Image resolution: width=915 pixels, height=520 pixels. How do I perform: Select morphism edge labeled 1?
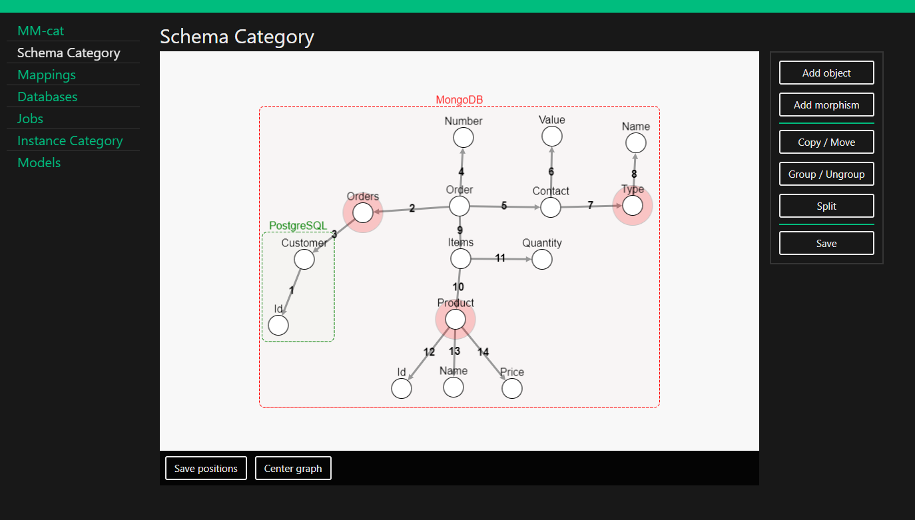(292, 290)
